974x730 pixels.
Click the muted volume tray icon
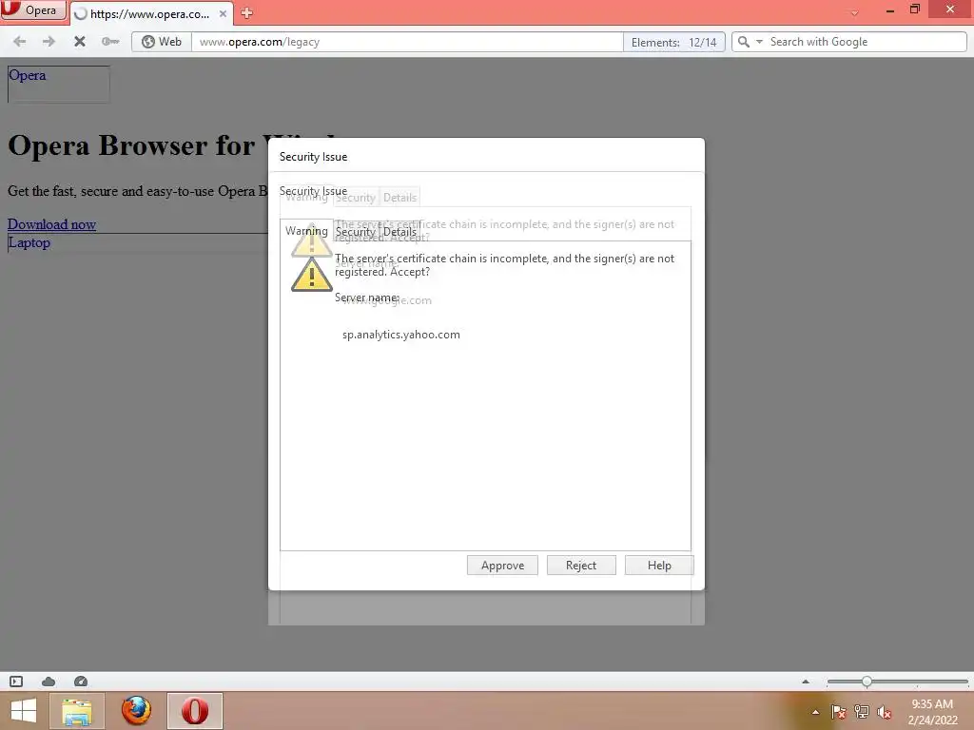885,712
